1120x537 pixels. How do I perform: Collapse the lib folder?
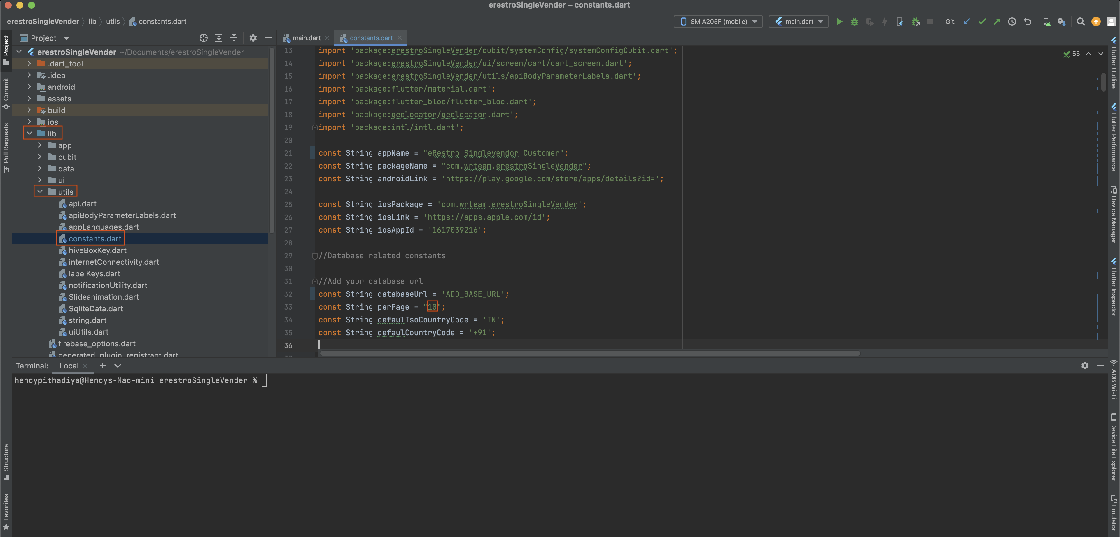click(29, 134)
